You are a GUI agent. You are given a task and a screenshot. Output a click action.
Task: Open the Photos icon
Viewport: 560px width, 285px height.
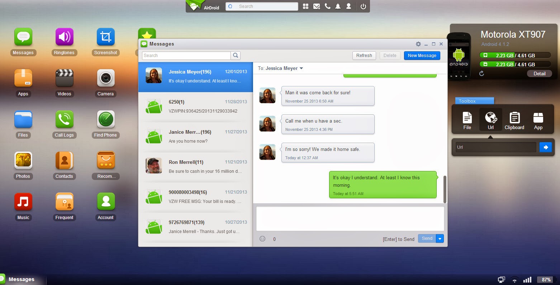pyautogui.click(x=23, y=161)
